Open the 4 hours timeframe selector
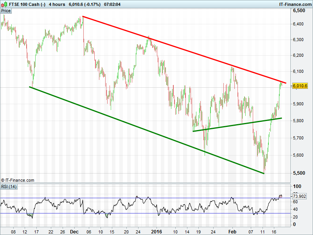313x235 pixels. pos(57,4)
